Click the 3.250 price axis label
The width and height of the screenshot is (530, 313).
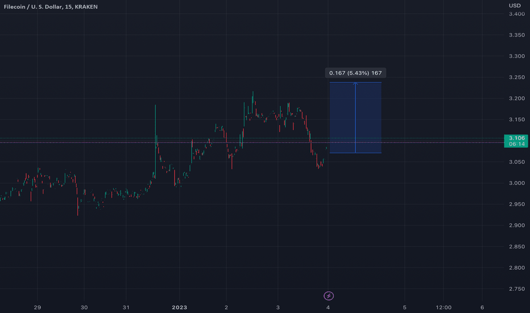click(517, 77)
